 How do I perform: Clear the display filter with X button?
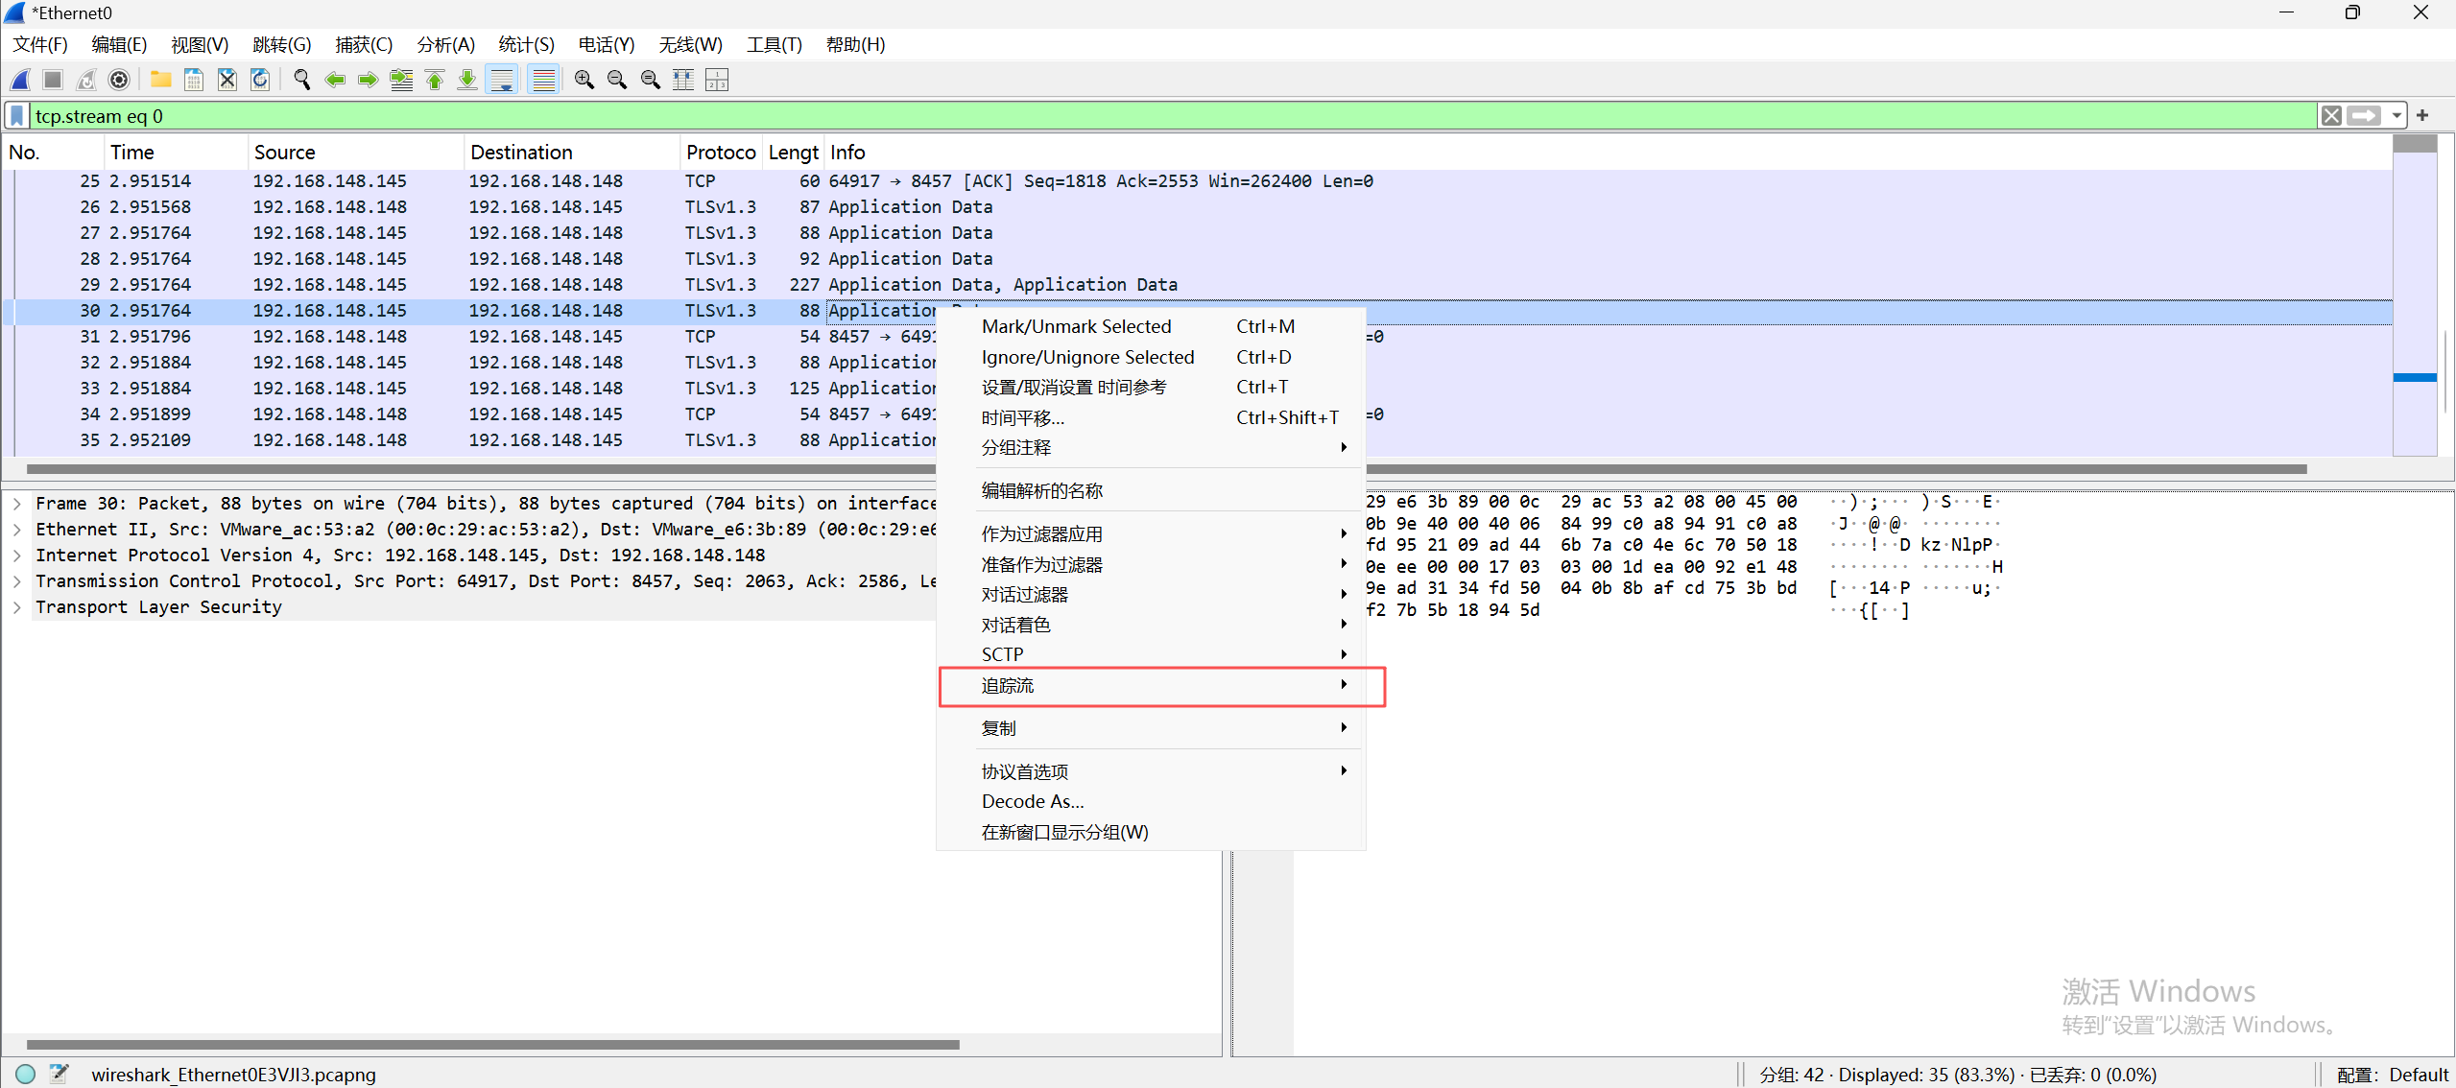[x=2331, y=116]
